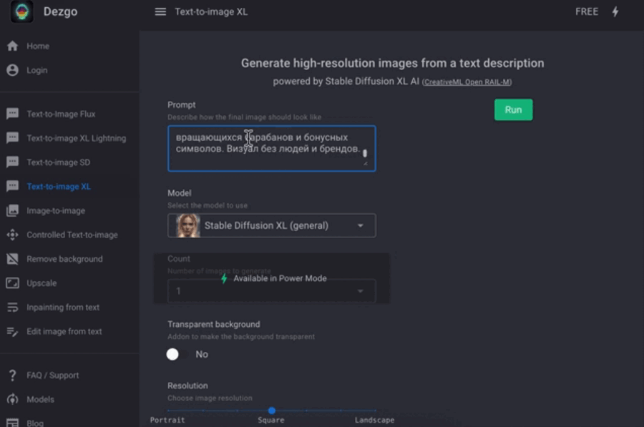The image size is (644, 427).
Task: Click the Edit image from text label
Action: tap(64, 331)
